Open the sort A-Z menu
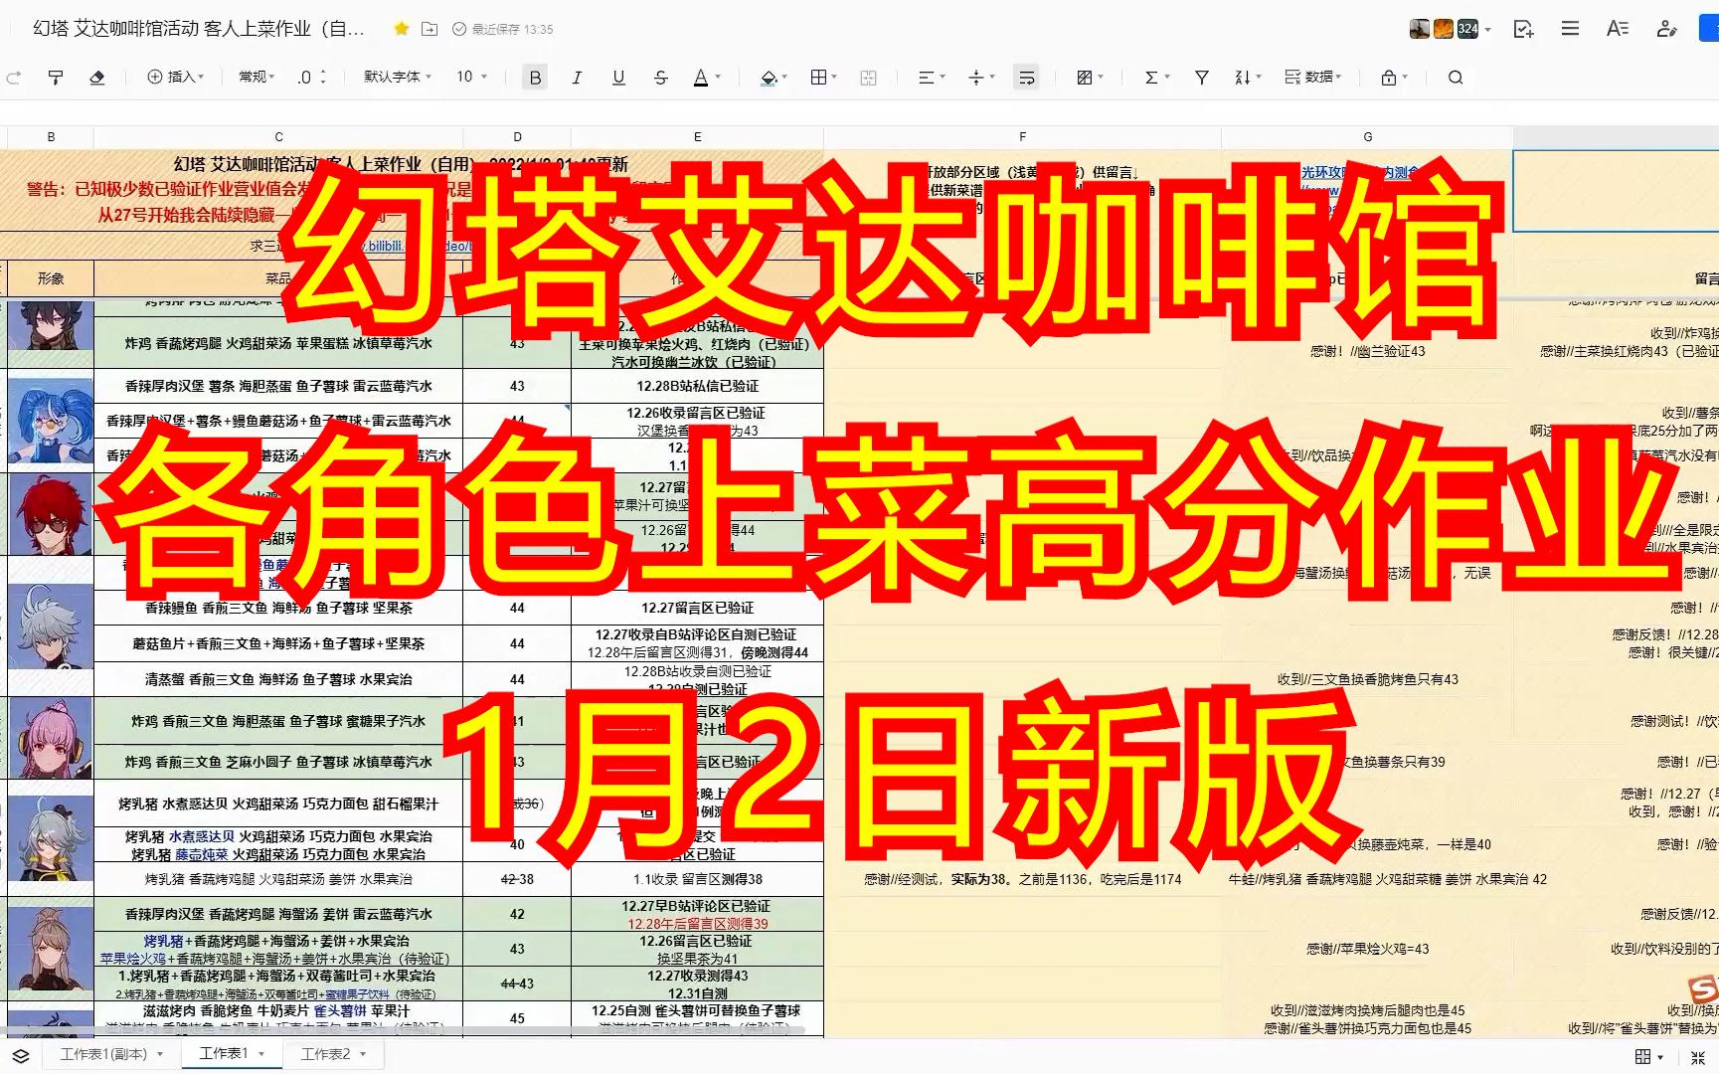The image size is (1719, 1074). pyautogui.click(x=1247, y=78)
